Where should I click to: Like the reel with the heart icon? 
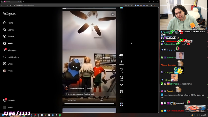tap(121, 70)
